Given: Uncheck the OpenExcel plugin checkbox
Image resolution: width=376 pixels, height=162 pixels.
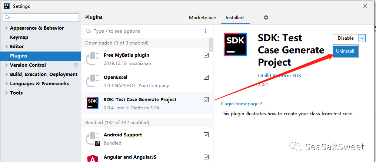Looking at the screenshot, I should click(x=206, y=77).
